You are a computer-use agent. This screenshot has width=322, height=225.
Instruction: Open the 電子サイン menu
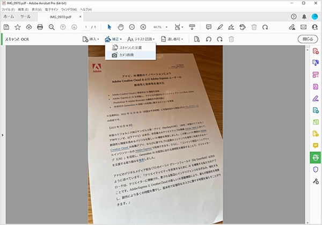52,10
